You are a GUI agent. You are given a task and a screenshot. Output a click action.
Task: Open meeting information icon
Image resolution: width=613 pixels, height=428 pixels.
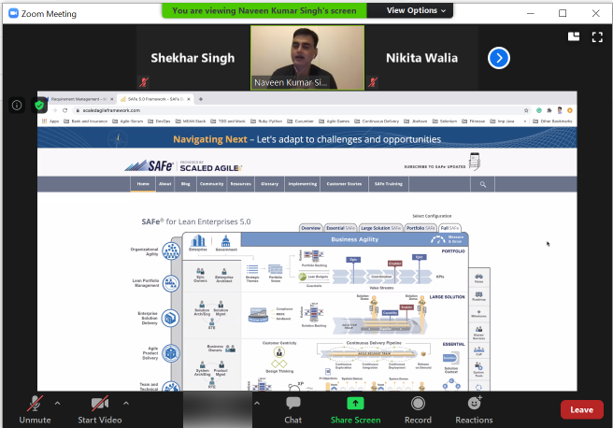click(x=17, y=106)
